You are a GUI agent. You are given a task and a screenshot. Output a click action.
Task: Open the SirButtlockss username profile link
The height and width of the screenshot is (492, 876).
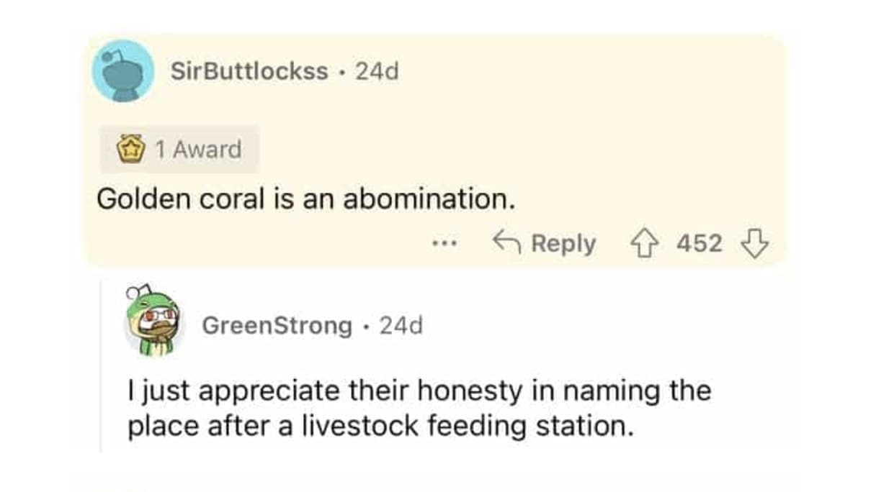(x=249, y=71)
